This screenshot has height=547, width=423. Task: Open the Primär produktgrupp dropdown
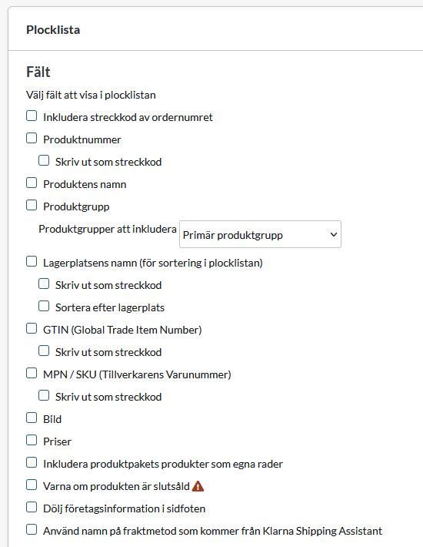260,234
